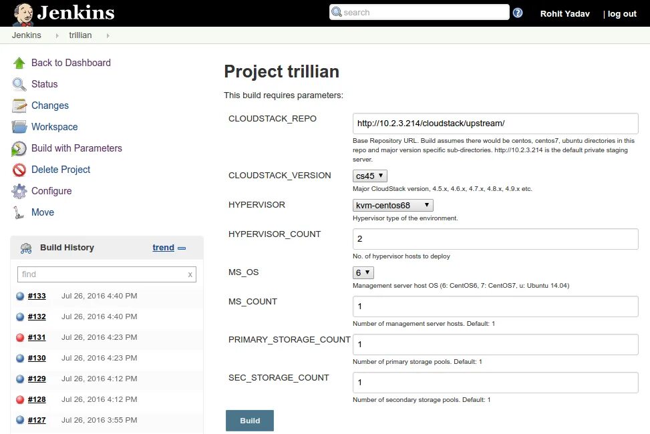Click the MS_COUNT input field

(496, 306)
